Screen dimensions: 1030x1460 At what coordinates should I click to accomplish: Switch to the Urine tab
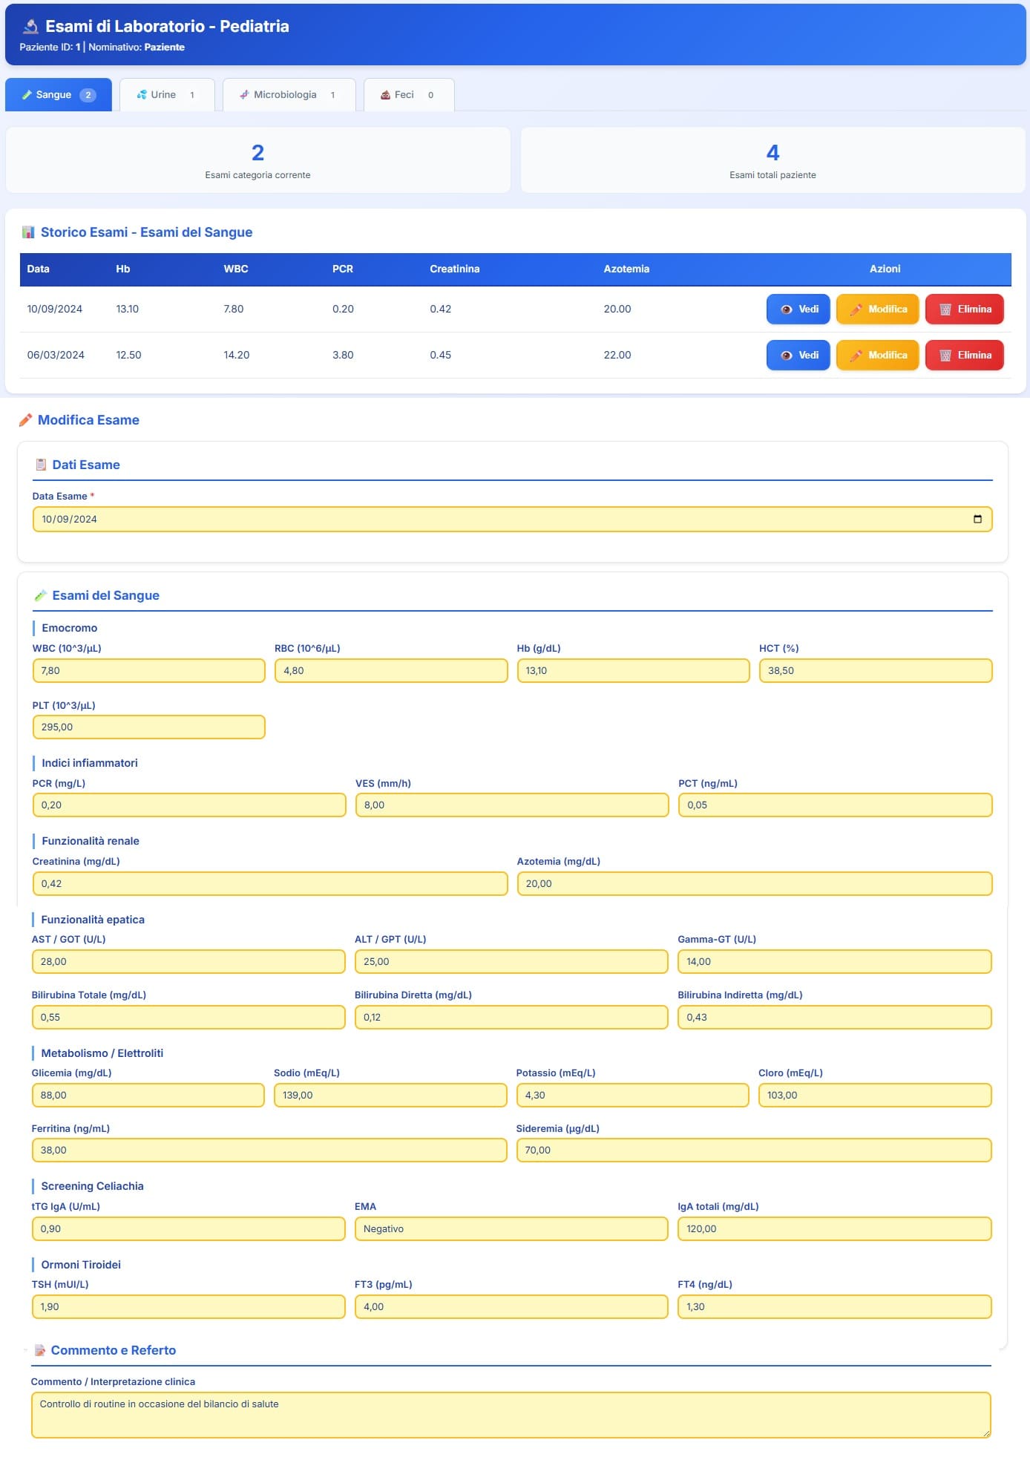coord(166,95)
